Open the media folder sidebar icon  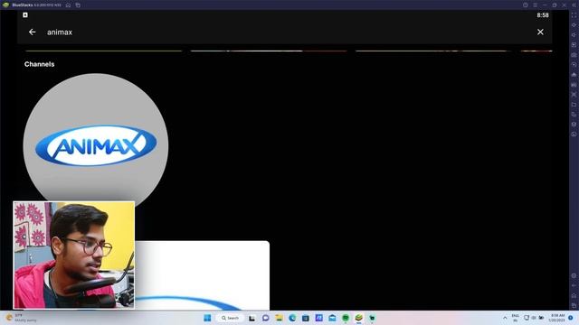574,105
